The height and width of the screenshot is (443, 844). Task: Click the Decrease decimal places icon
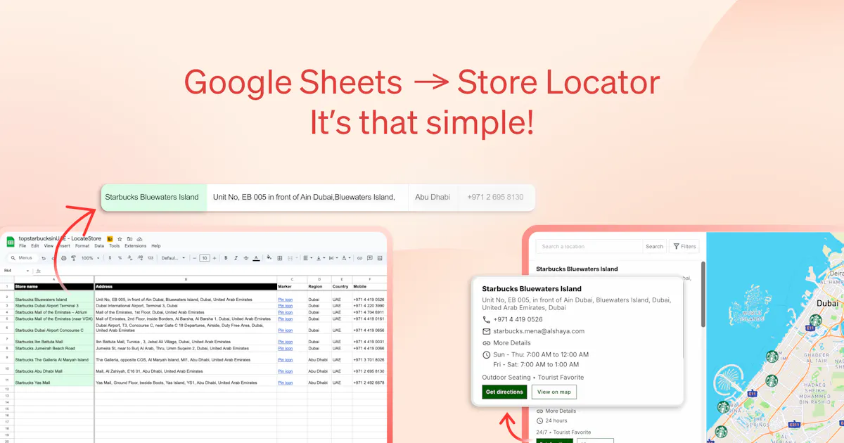tap(130, 258)
